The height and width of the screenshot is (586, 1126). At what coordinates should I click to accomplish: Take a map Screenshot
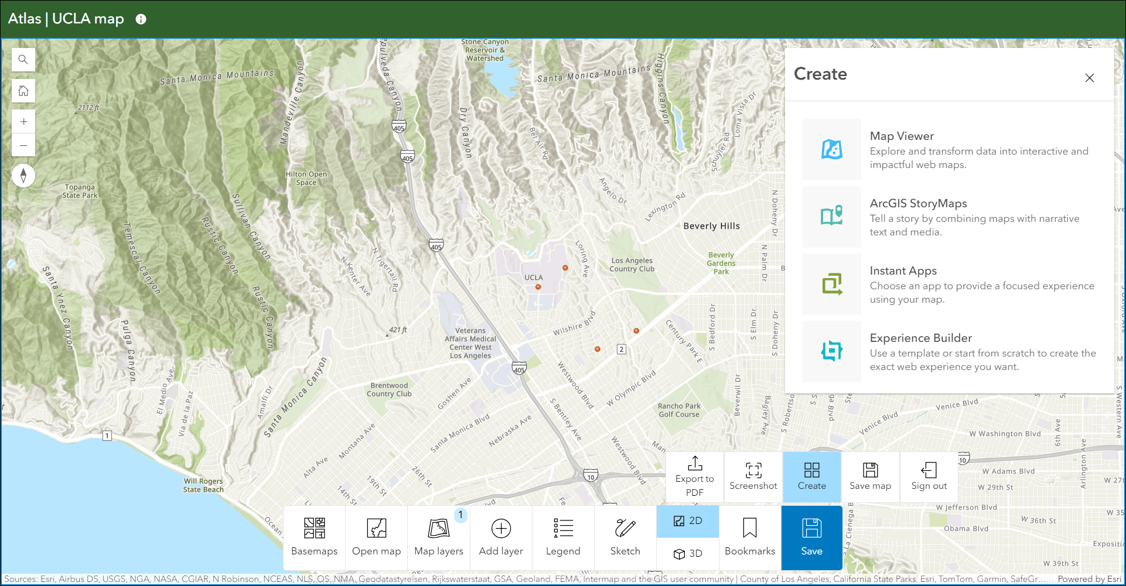pyautogui.click(x=753, y=477)
